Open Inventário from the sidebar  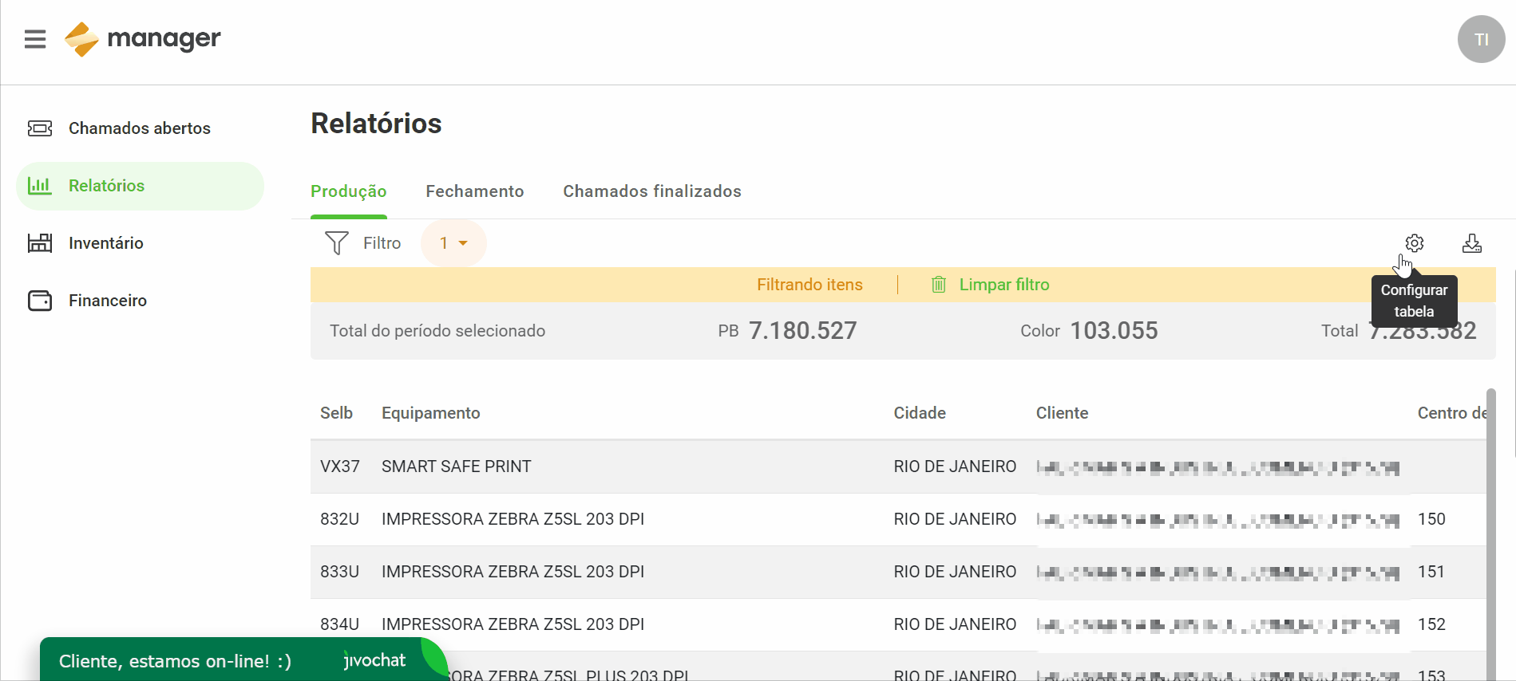[140, 243]
